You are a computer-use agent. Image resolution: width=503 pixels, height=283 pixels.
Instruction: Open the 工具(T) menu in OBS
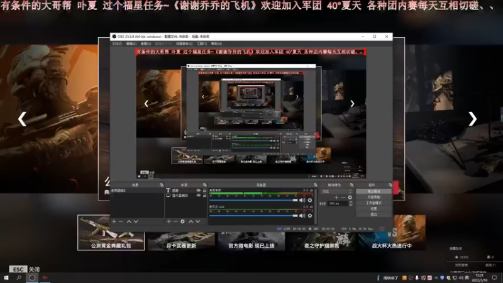point(202,43)
